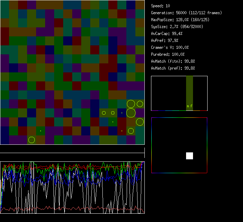The image size is (243, 222).
Task: Click the Generation: 56000 frame counter
Action: 186,13
